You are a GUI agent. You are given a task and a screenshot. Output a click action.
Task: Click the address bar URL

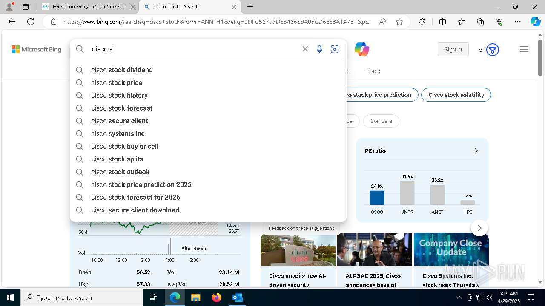point(217,22)
